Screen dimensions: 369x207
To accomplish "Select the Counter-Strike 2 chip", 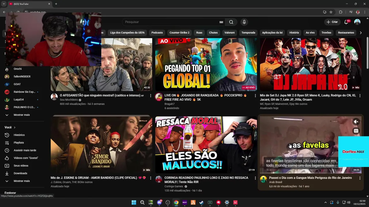I will coord(179,33).
